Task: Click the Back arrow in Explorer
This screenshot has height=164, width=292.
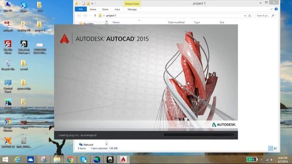Action: pos(79,15)
